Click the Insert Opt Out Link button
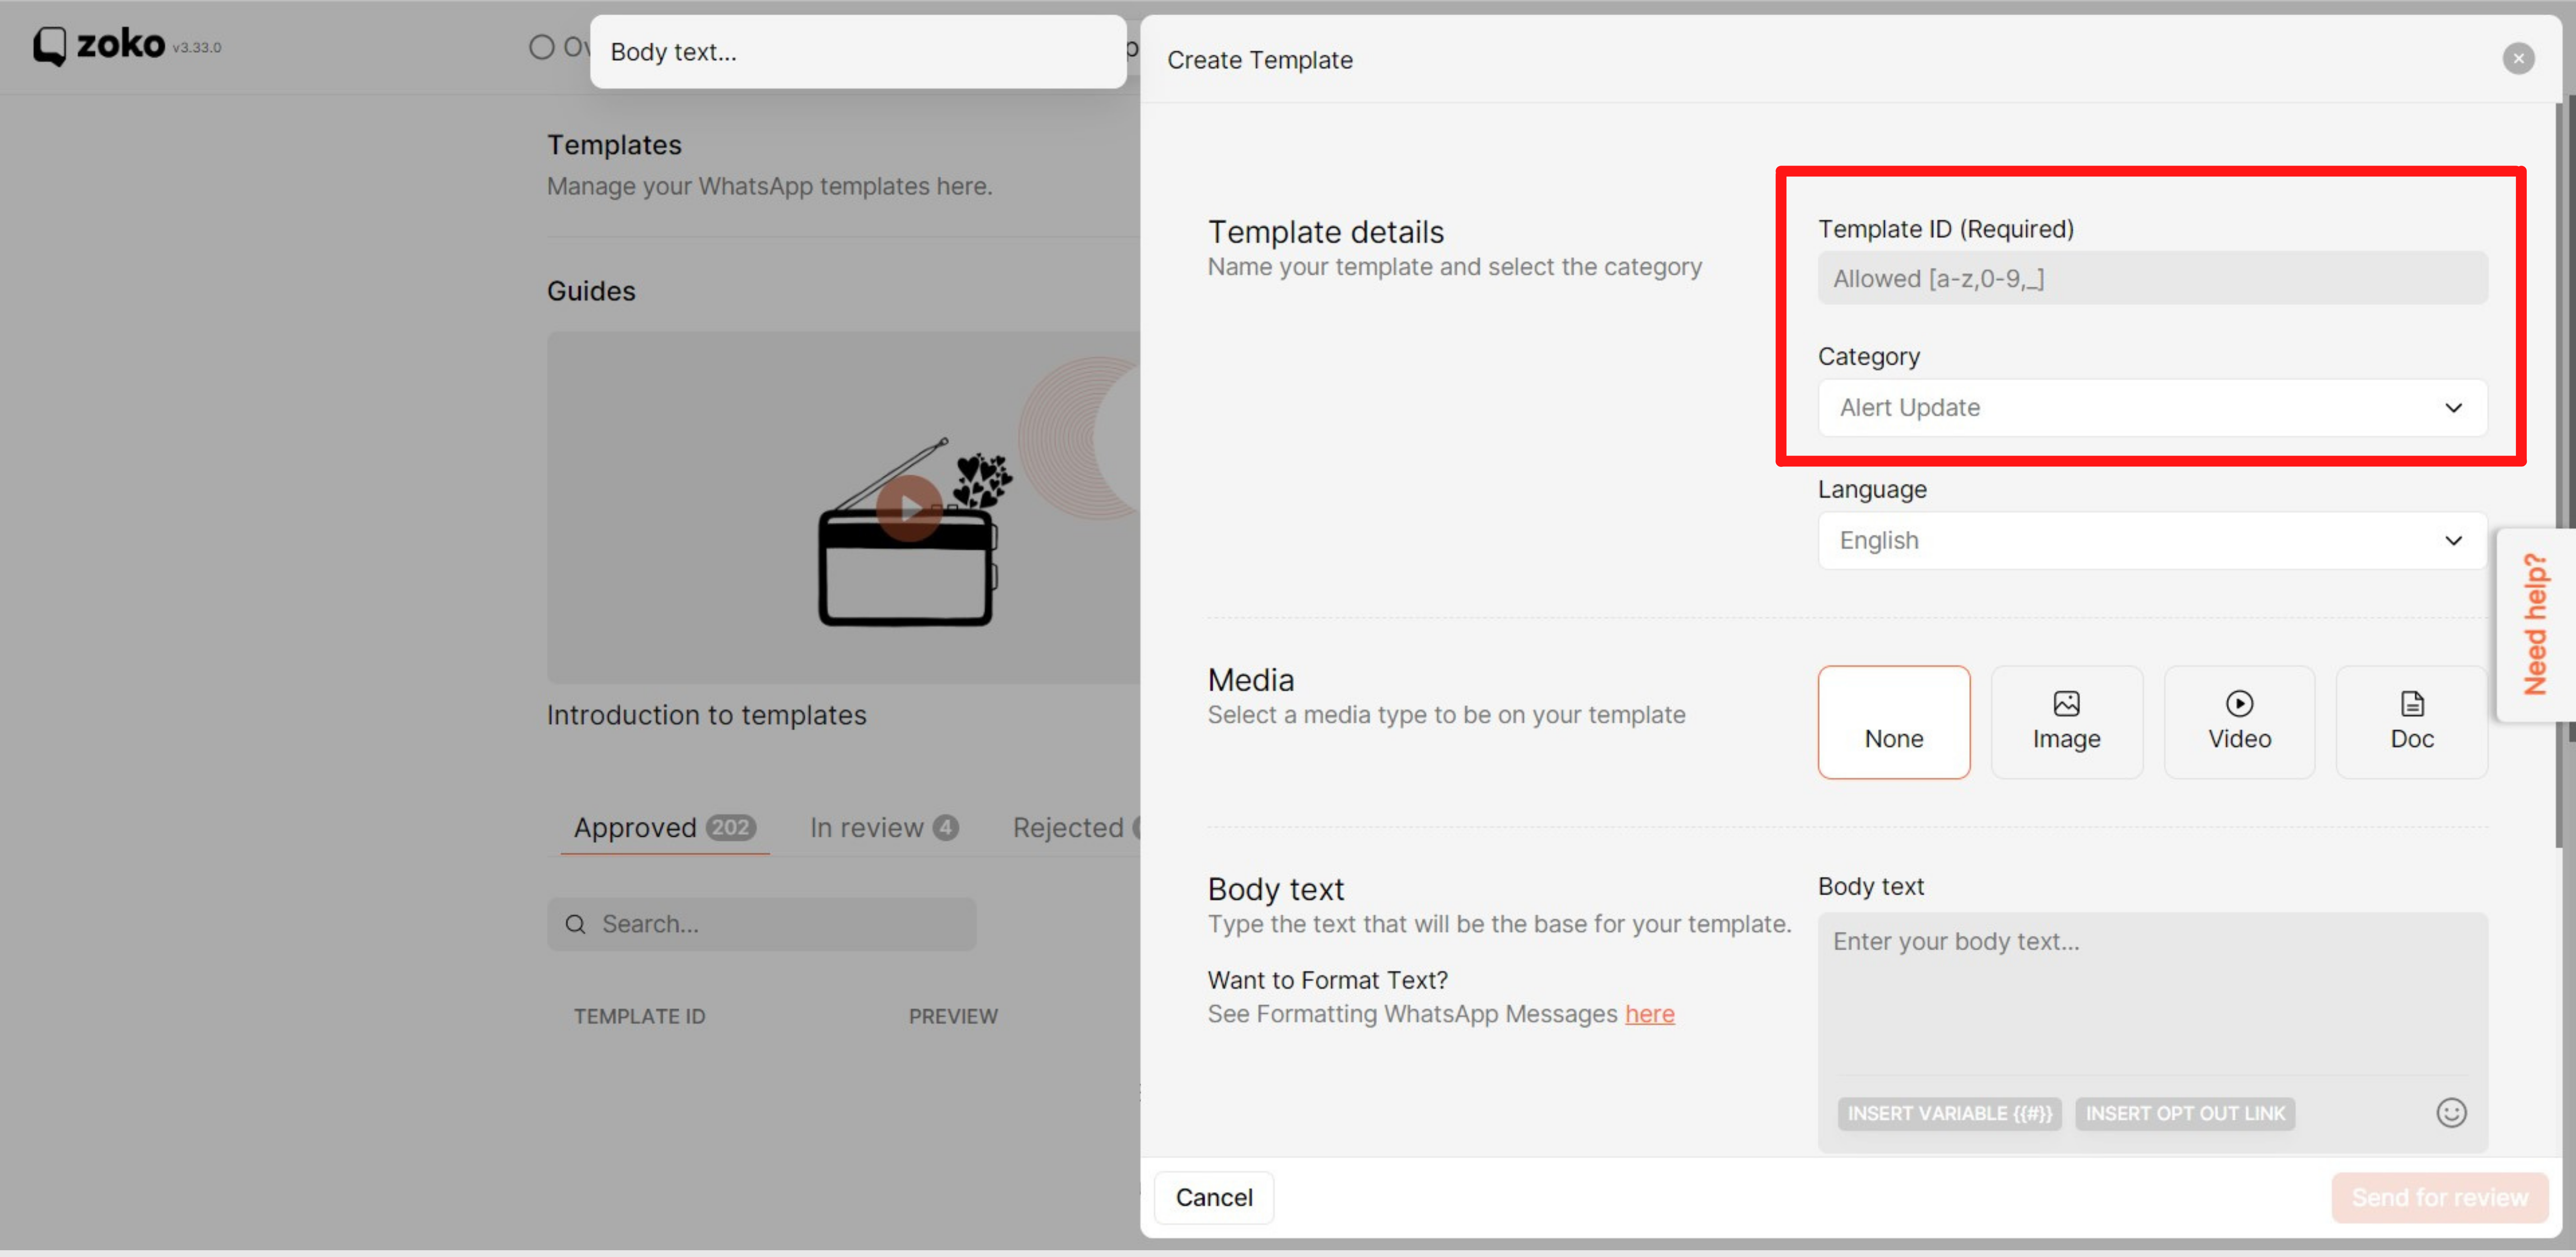This screenshot has width=2576, height=1257. coord(2184,1113)
